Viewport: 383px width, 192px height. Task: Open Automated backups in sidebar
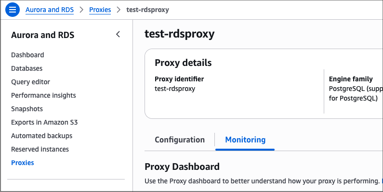42,136
